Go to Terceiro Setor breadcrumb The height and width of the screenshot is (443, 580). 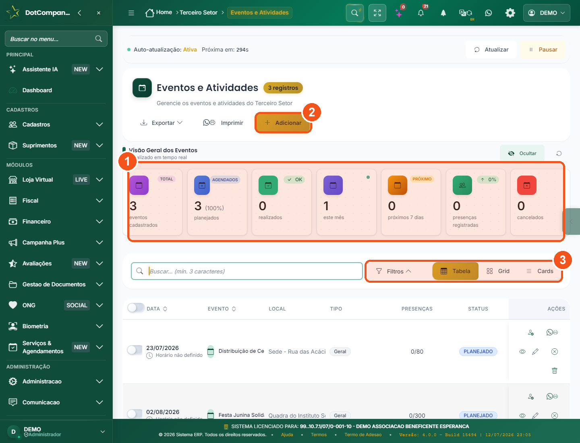click(199, 13)
